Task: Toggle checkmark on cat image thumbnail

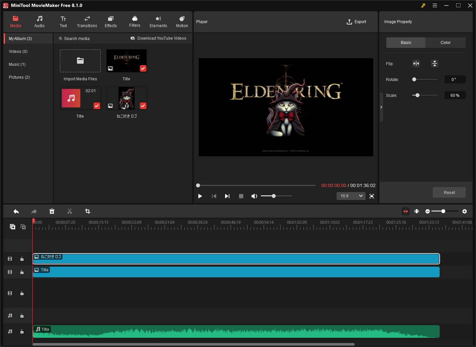Action: (143, 106)
